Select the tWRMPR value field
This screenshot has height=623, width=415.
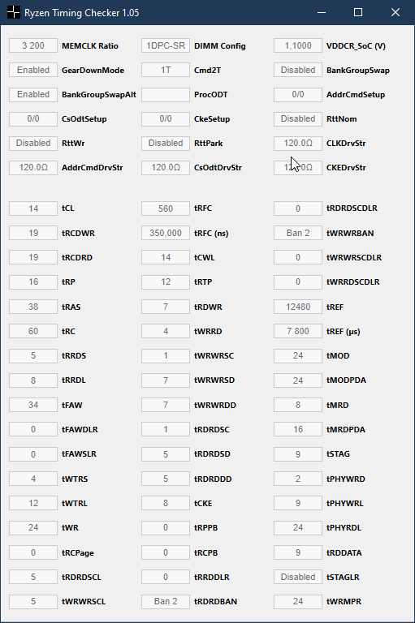298,602
